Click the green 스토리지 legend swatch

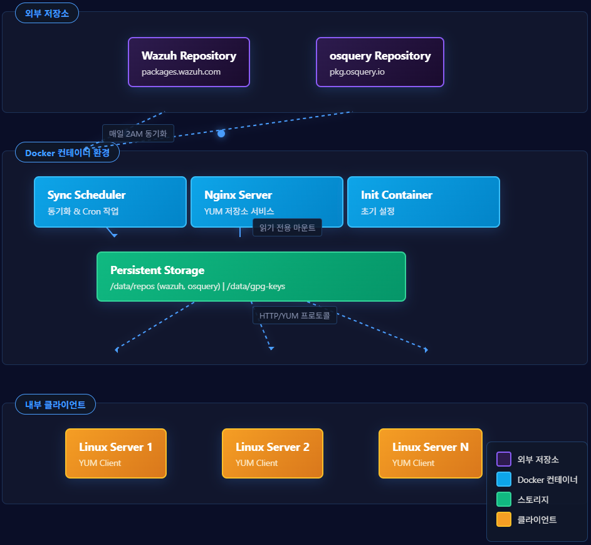[503, 499]
